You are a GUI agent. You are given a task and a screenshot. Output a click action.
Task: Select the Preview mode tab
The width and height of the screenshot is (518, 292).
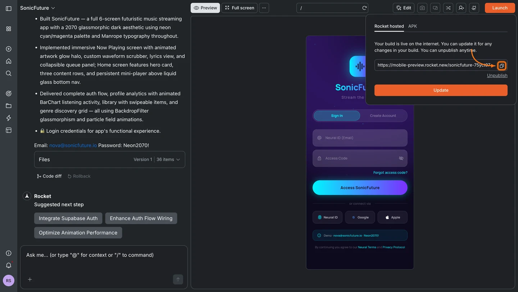click(205, 8)
